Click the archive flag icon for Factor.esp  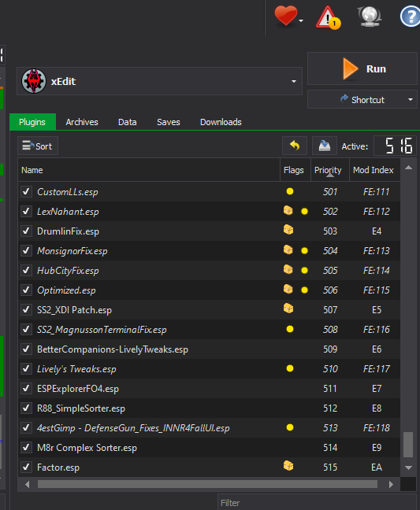pos(288,466)
